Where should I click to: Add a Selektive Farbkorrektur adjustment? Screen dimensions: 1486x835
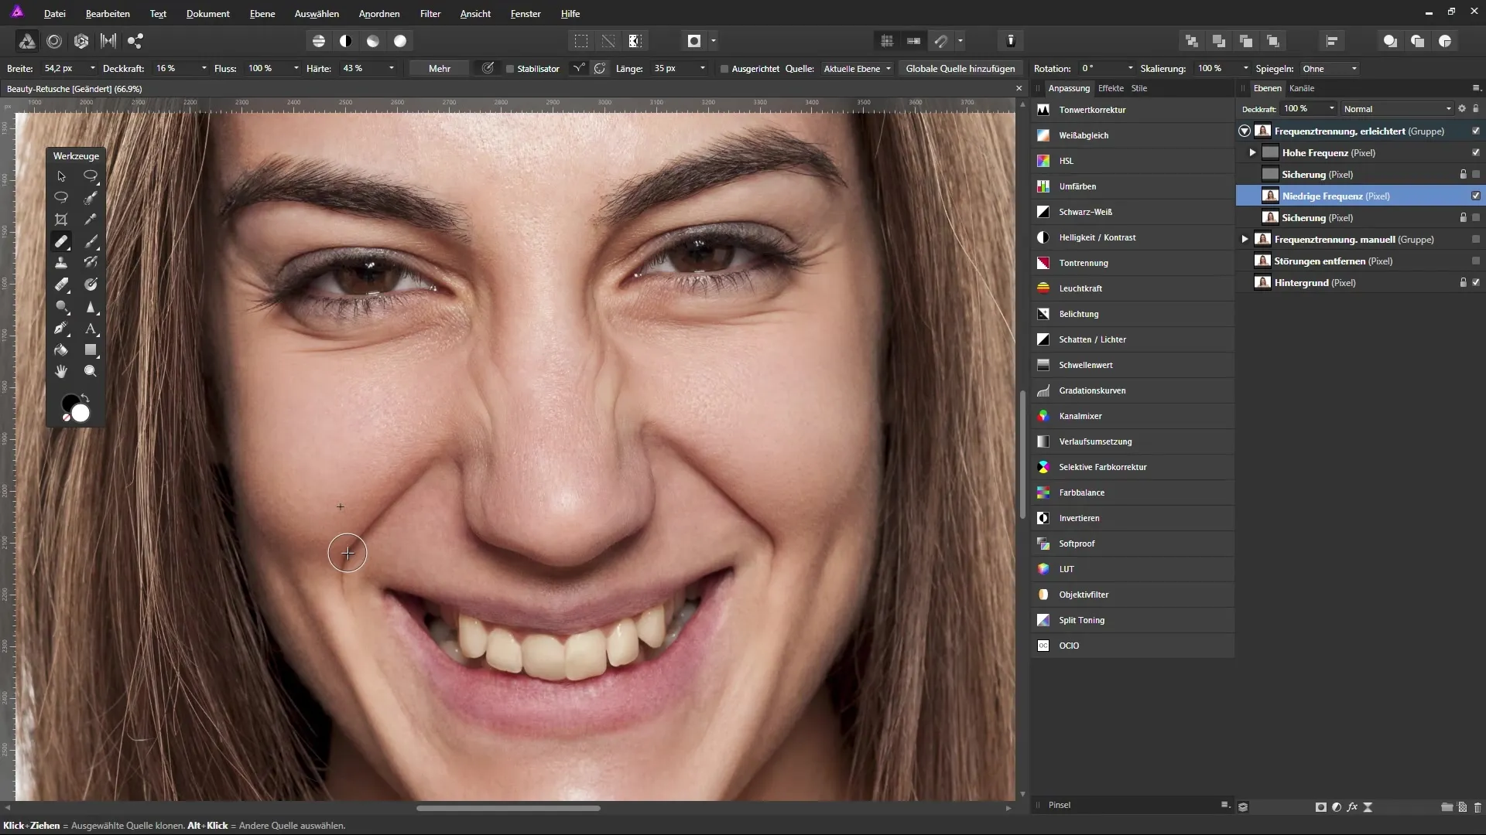coord(1132,467)
